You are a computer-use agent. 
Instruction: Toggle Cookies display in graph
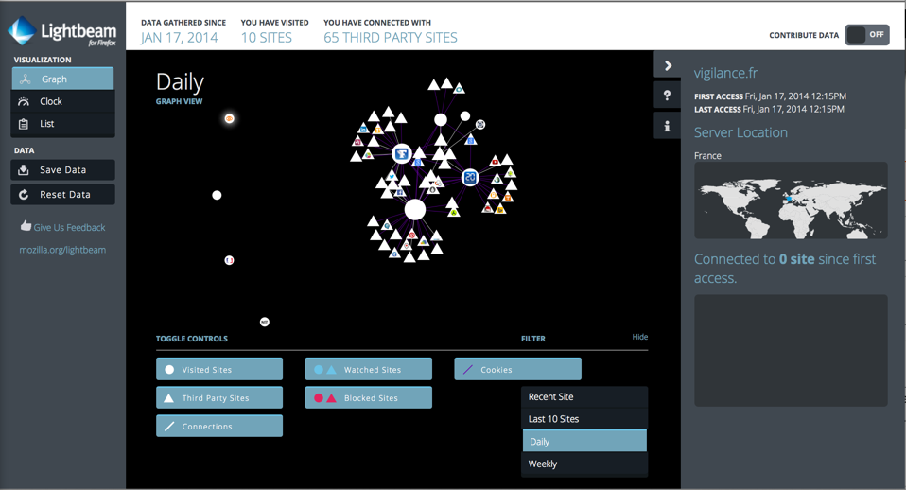tap(517, 370)
